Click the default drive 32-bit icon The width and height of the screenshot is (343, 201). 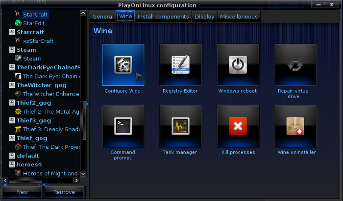pyautogui.click(x=12, y=156)
